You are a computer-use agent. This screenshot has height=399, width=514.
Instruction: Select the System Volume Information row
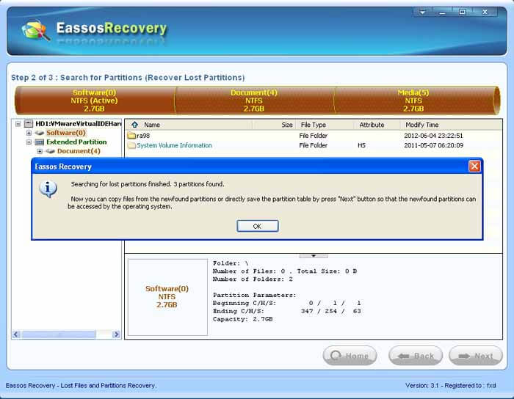point(313,145)
